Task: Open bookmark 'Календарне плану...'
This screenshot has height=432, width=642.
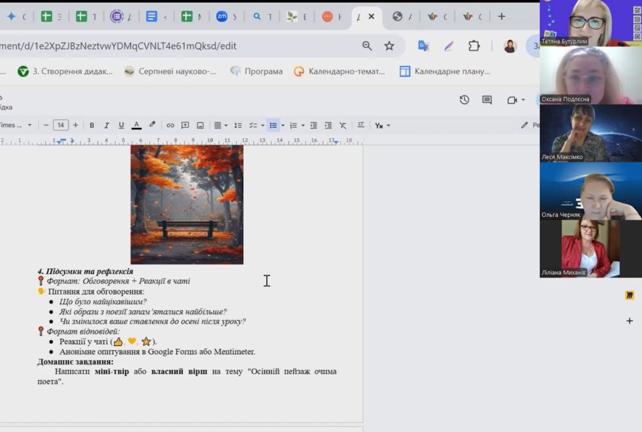Action: (x=445, y=71)
